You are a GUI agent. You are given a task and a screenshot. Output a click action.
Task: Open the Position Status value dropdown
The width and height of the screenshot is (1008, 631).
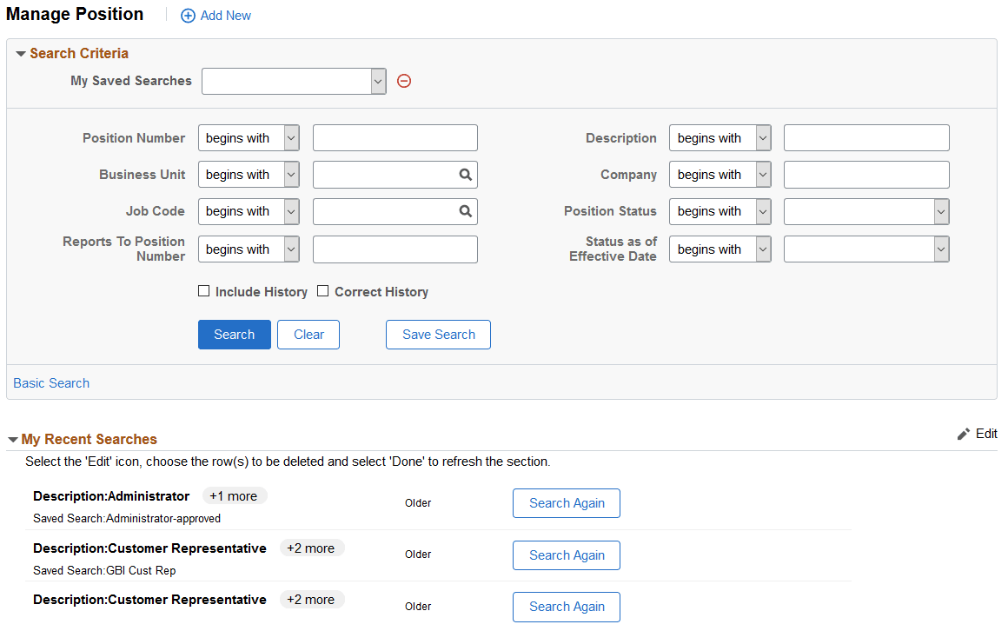(x=941, y=211)
